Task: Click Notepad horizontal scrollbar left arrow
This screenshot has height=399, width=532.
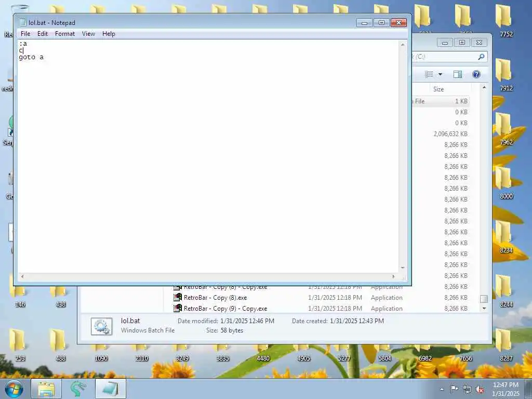Action: pos(22,276)
